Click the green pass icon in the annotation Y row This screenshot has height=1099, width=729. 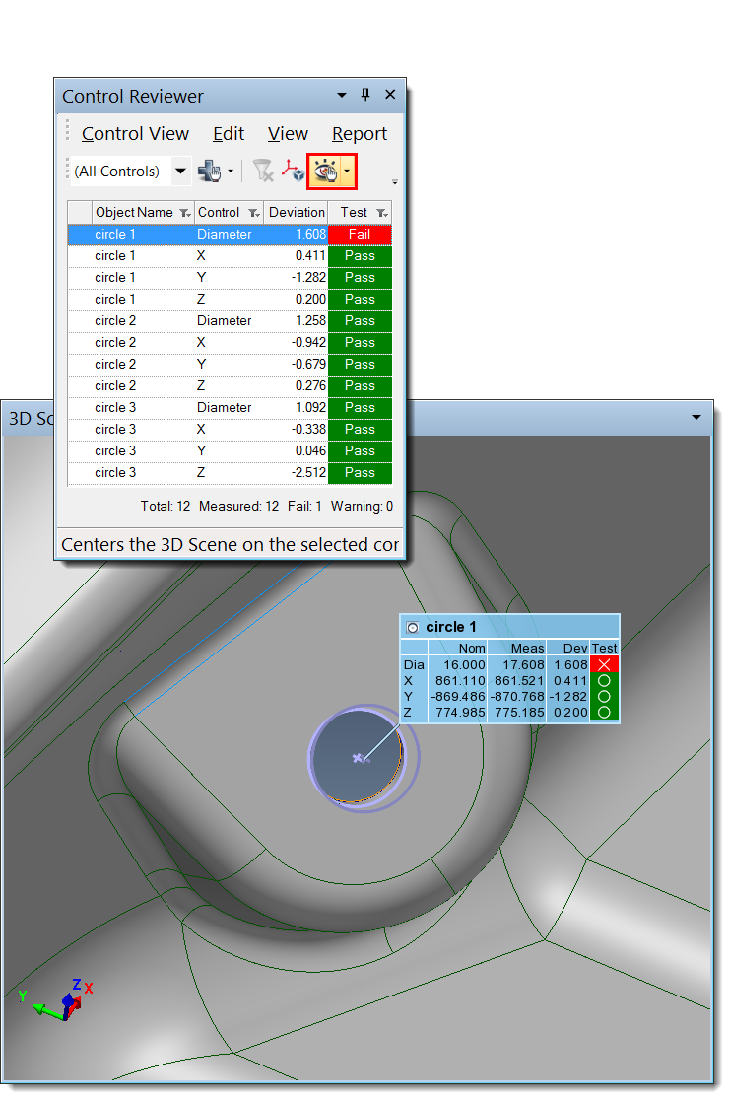[x=604, y=697]
